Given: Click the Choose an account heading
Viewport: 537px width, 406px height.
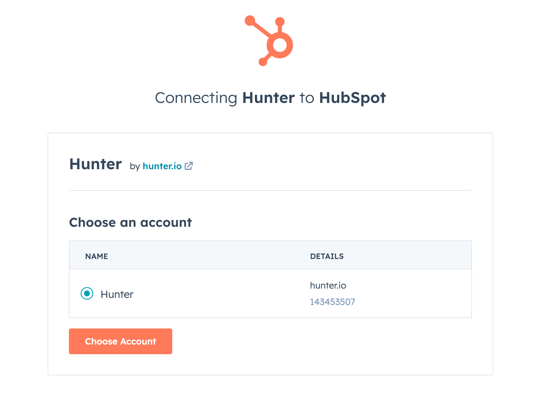Looking at the screenshot, I should click(x=130, y=222).
